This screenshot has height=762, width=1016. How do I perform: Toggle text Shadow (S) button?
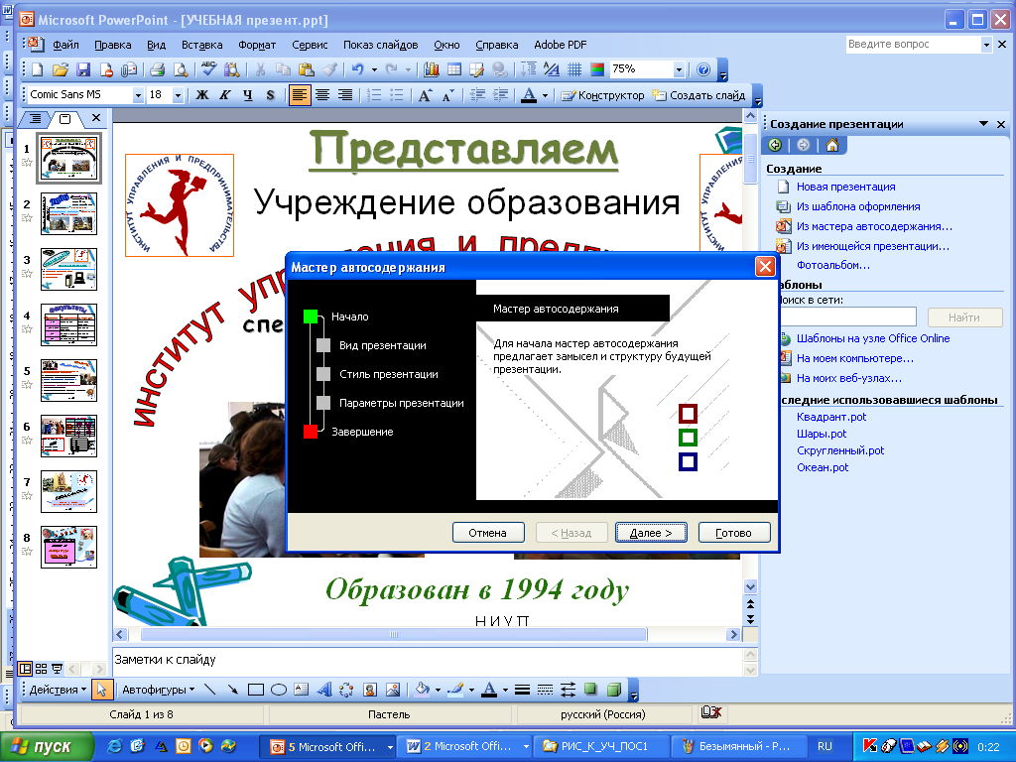270,95
